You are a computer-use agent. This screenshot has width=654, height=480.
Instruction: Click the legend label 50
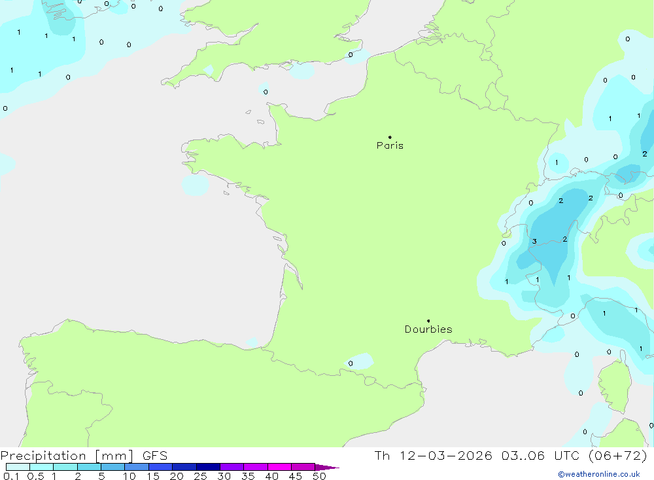pyautogui.click(x=319, y=476)
